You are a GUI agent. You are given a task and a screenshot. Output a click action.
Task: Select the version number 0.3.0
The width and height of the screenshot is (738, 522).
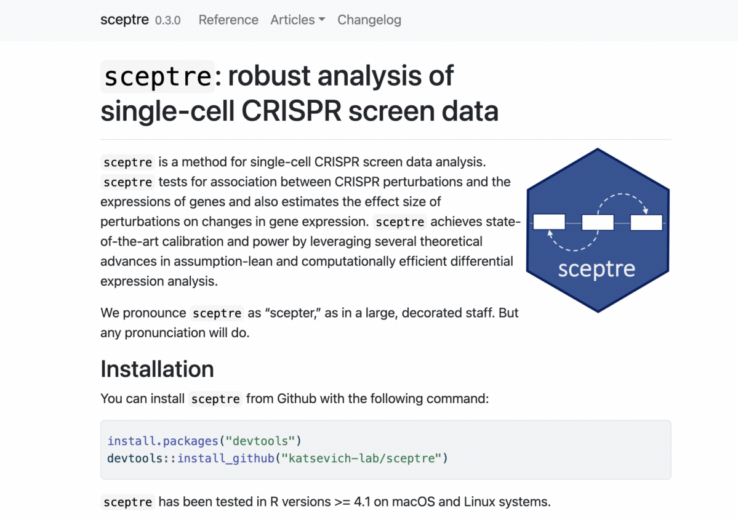(x=168, y=20)
